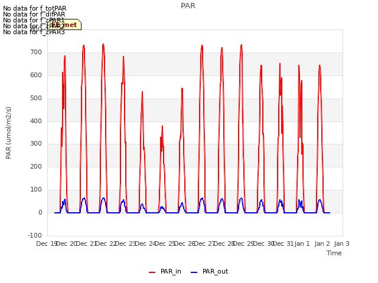
Task: Click the red PAR_in peak on Dec 22
Action: click(103, 45)
